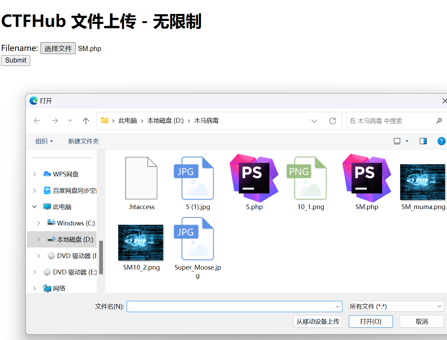Open the 所有文件 (*.*) file type dropdown
This screenshot has height=340, width=447.
point(396,306)
